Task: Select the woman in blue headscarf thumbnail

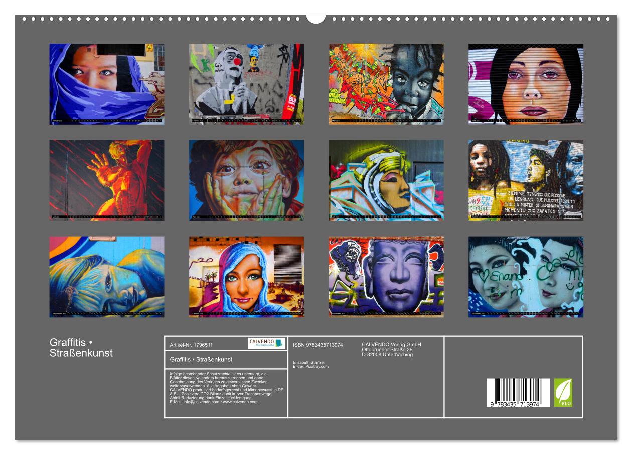Action: pyautogui.click(x=246, y=277)
